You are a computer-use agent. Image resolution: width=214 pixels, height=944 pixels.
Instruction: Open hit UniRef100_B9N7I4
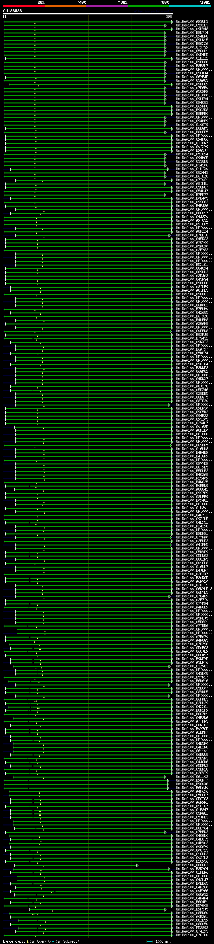pyautogui.click(x=192, y=32)
